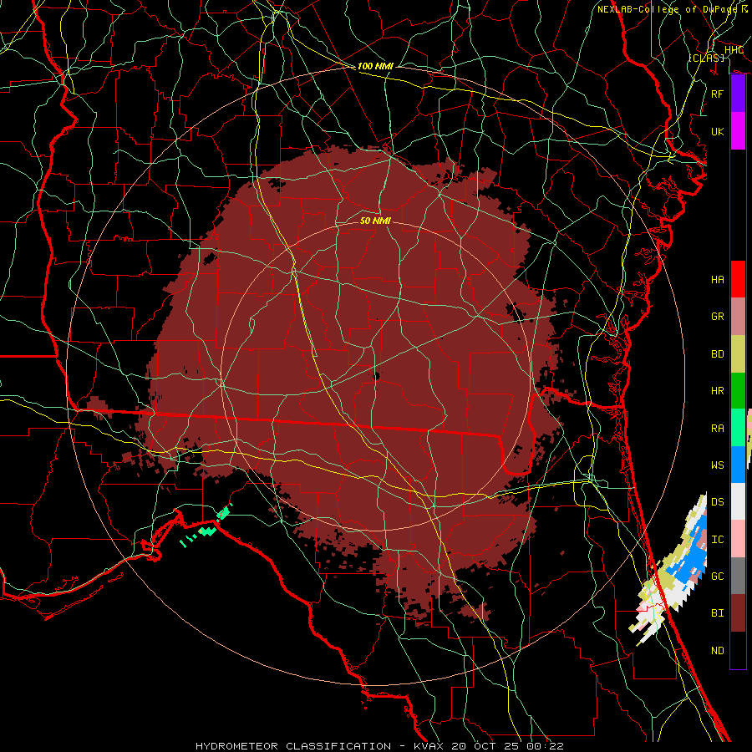The width and height of the screenshot is (752, 752).
Task: Click the BD yellow legend swatch
Action: coord(738,354)
